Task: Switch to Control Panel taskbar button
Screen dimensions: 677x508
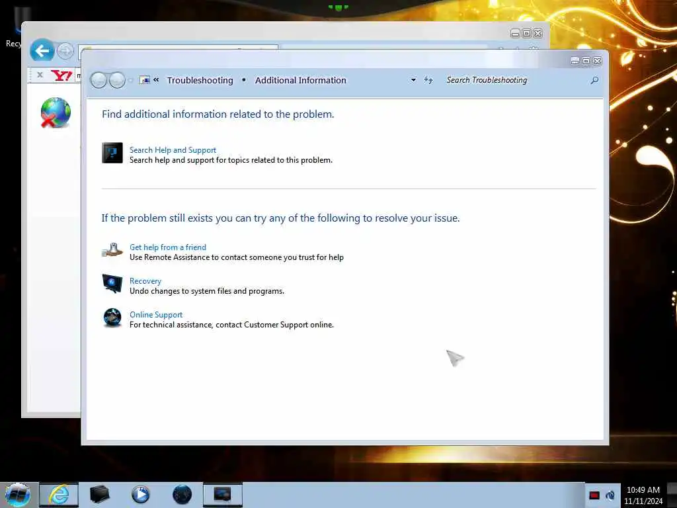Action: (223, 495)
